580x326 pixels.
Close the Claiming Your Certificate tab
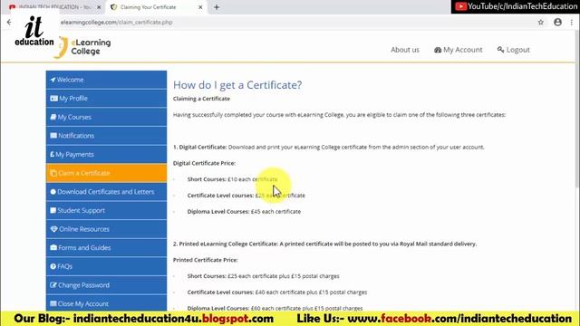point(200,7)
